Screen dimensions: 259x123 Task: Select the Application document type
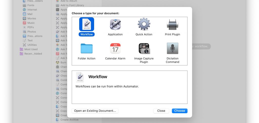115,27
